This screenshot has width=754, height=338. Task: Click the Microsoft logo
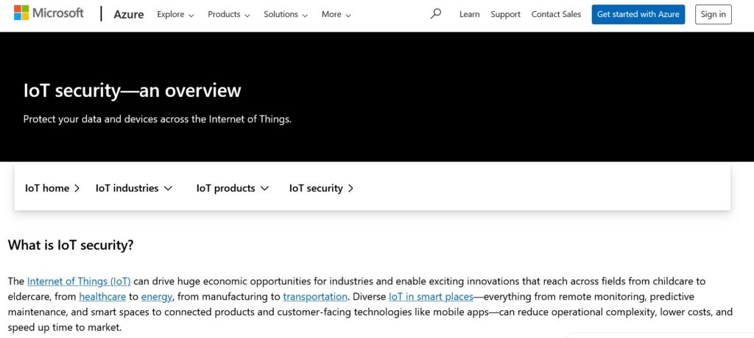click(x=49, y=13)
